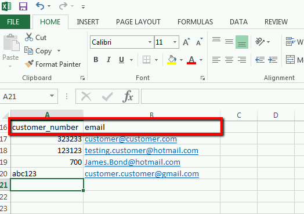Expand the Paste options arrow
304x214 pixels.
point(10,66)
